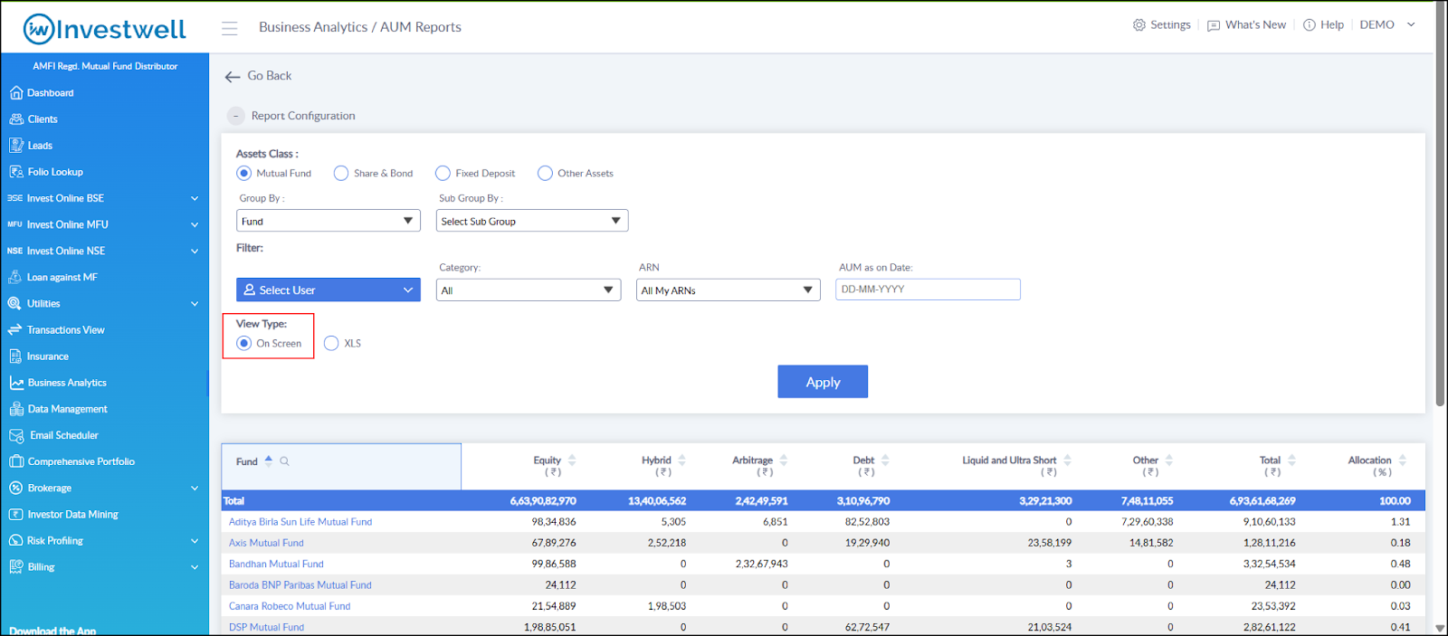
Task: Click the Insurance document icon
Action: tap(15, 356)
